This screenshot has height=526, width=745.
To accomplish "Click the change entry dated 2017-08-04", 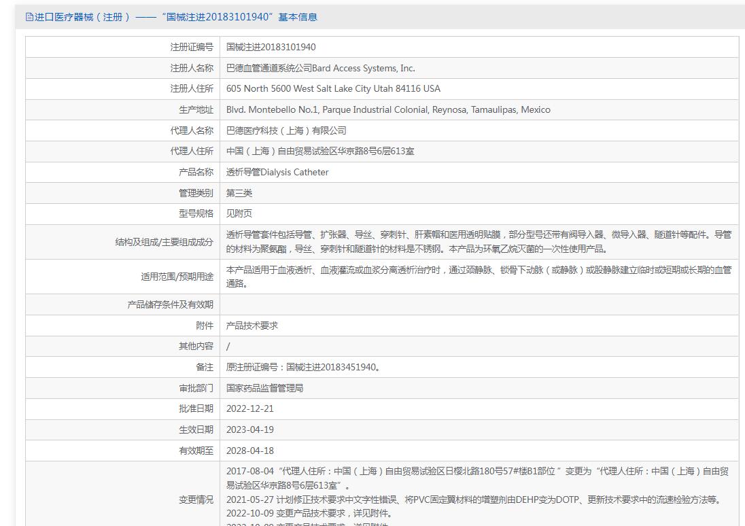I will pos(477,478).
